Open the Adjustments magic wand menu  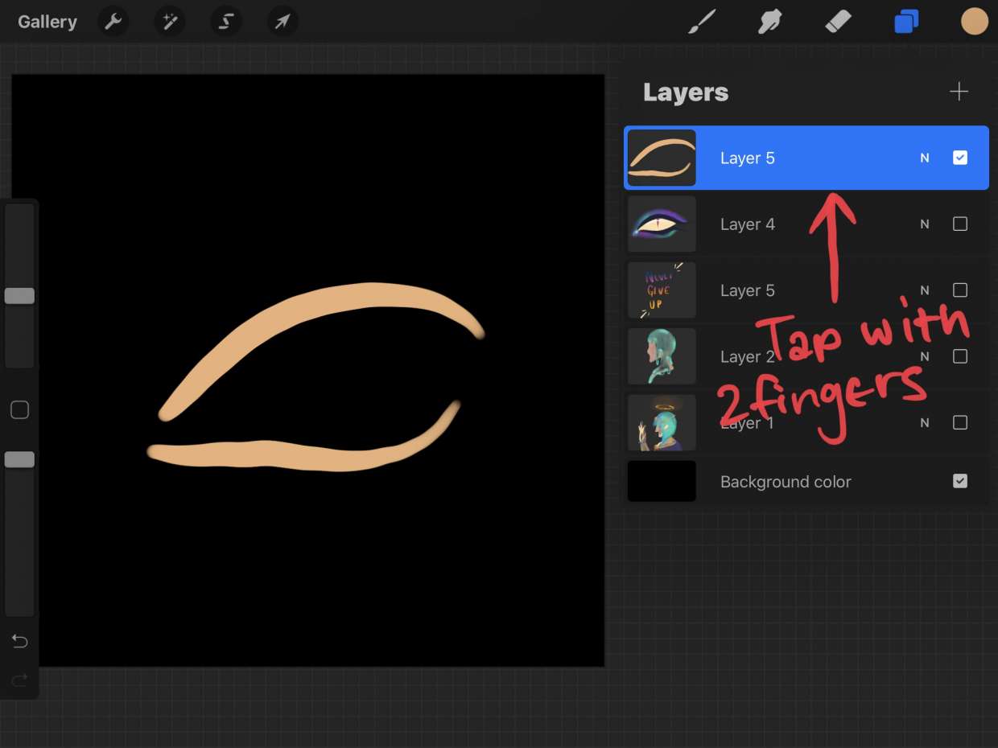pyautogui.click(x=170, y=22)
